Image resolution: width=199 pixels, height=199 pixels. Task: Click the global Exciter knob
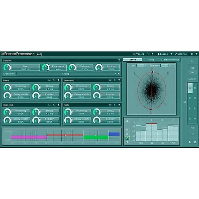pyautogui.click(x=99, y=68)
